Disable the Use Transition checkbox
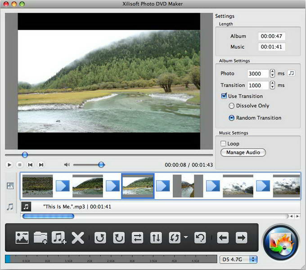This screenshot has width=306, height=270. [x=224, y=96]
